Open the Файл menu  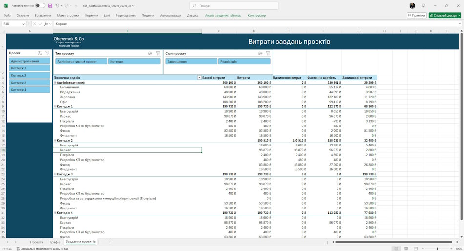click(7, 15)
